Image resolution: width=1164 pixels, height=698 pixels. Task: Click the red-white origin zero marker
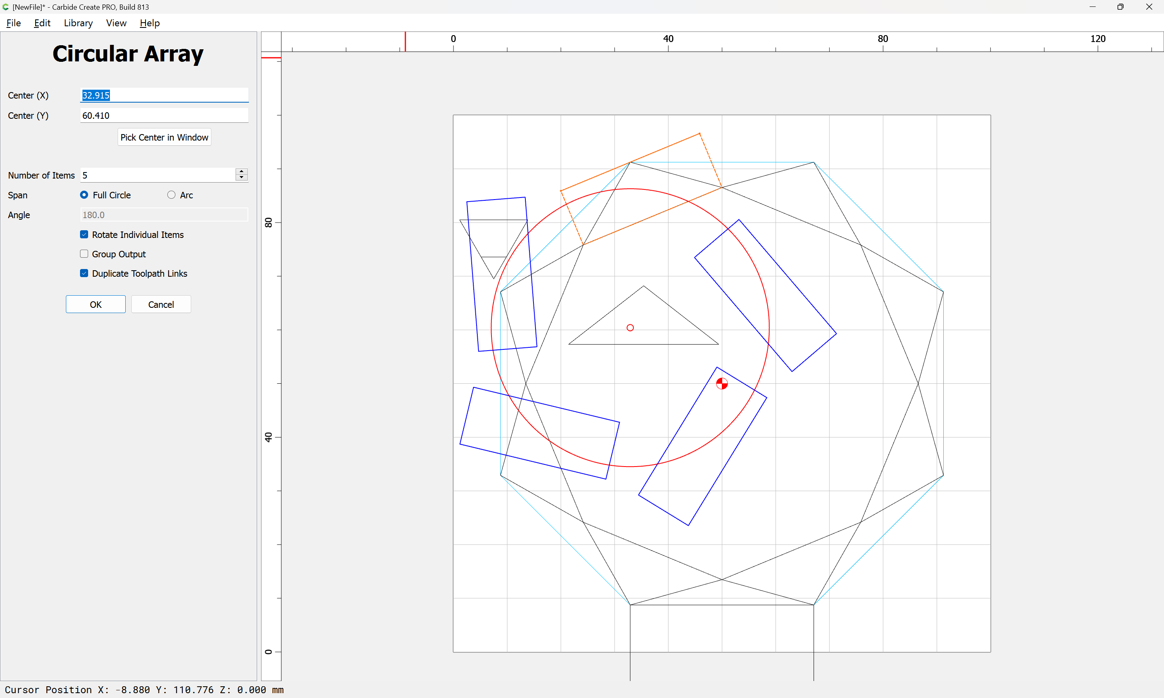(722, 384)
